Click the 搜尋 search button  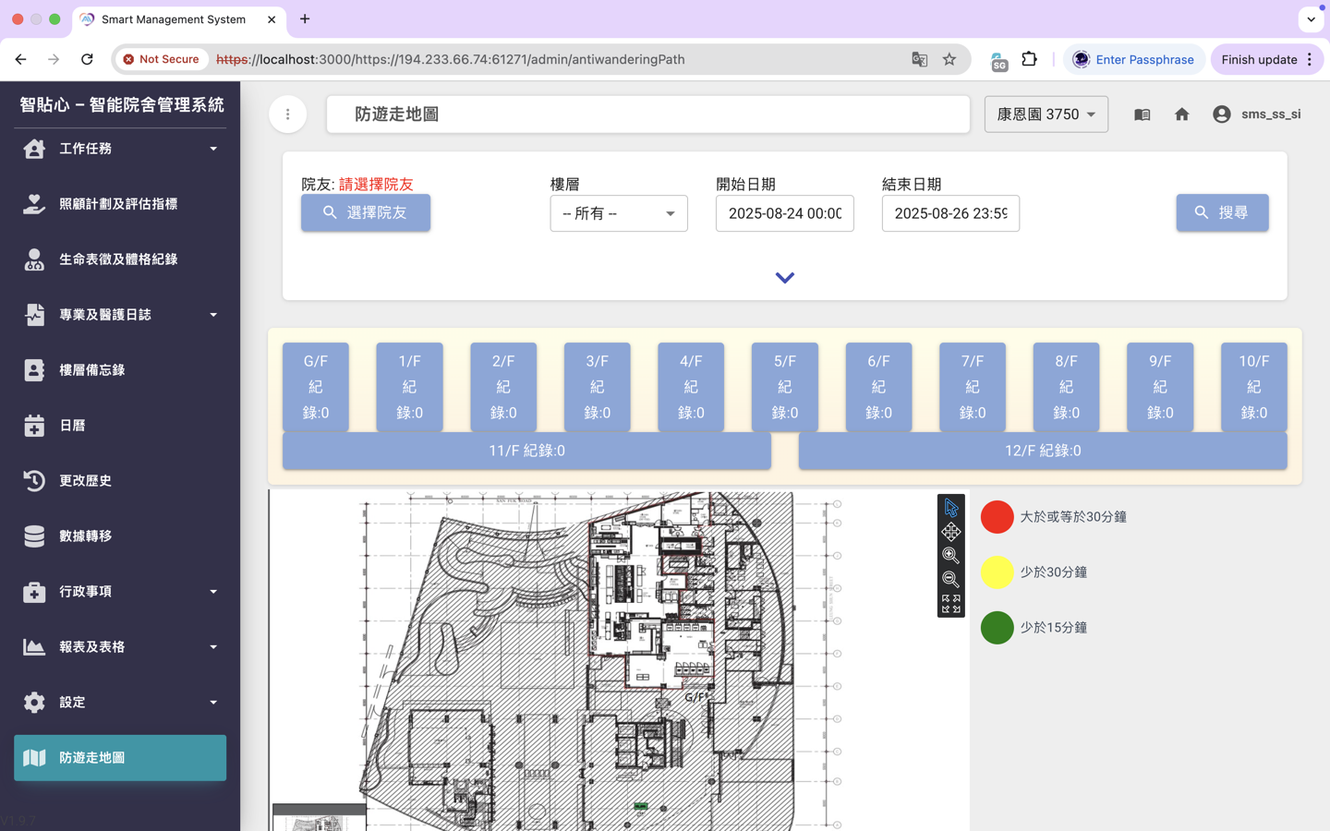1222,212
